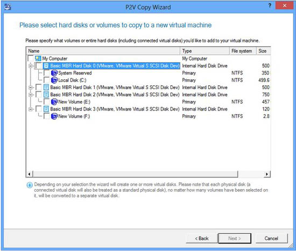
Task: Collapse the Basic MBR Hard Disk 3 node
Action: click(30, 109)
